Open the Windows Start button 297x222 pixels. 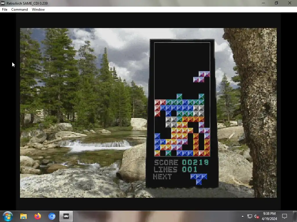click(x=8, y=216)
